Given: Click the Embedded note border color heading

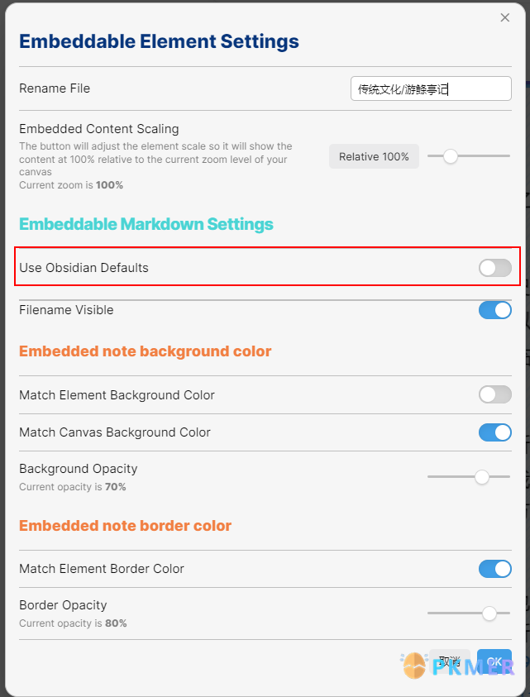Looking at the screenshot, I should tap(126, 525).
